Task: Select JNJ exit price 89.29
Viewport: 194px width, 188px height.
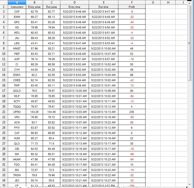Action: click(52, 38)
